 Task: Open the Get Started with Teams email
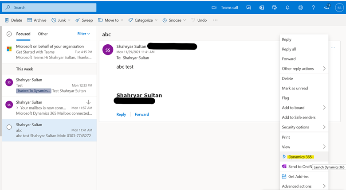click(x=49, y=52)
